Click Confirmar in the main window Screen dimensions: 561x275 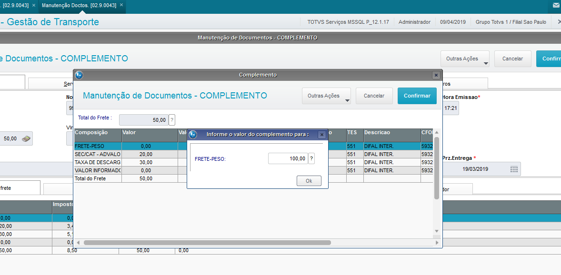tap(549, 59)
